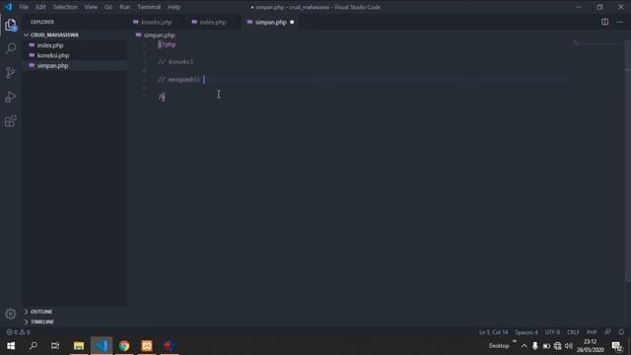Open the Go menu
The image size is (631, 355).
[108, 7]
